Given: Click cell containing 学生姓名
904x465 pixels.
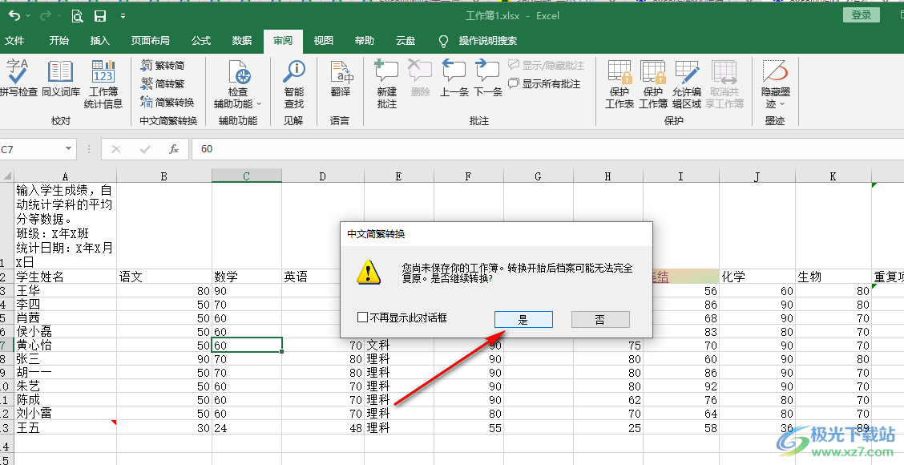Looking at the screenshot, I should tap(65, 277).
